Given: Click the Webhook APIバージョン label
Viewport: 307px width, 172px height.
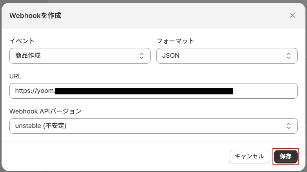Looking at the screenshot, I should point(45,111).
